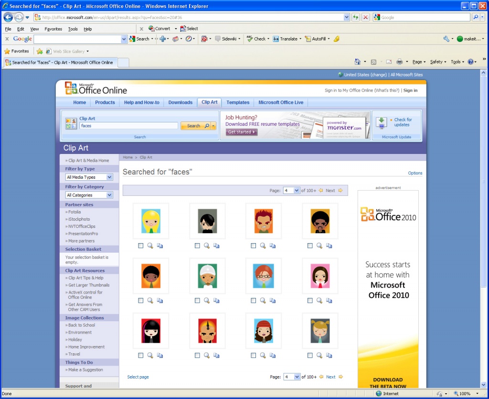489x399 pixels.
Task: Open the Google Toolbar search box dropdown
Action: point(124,39)
